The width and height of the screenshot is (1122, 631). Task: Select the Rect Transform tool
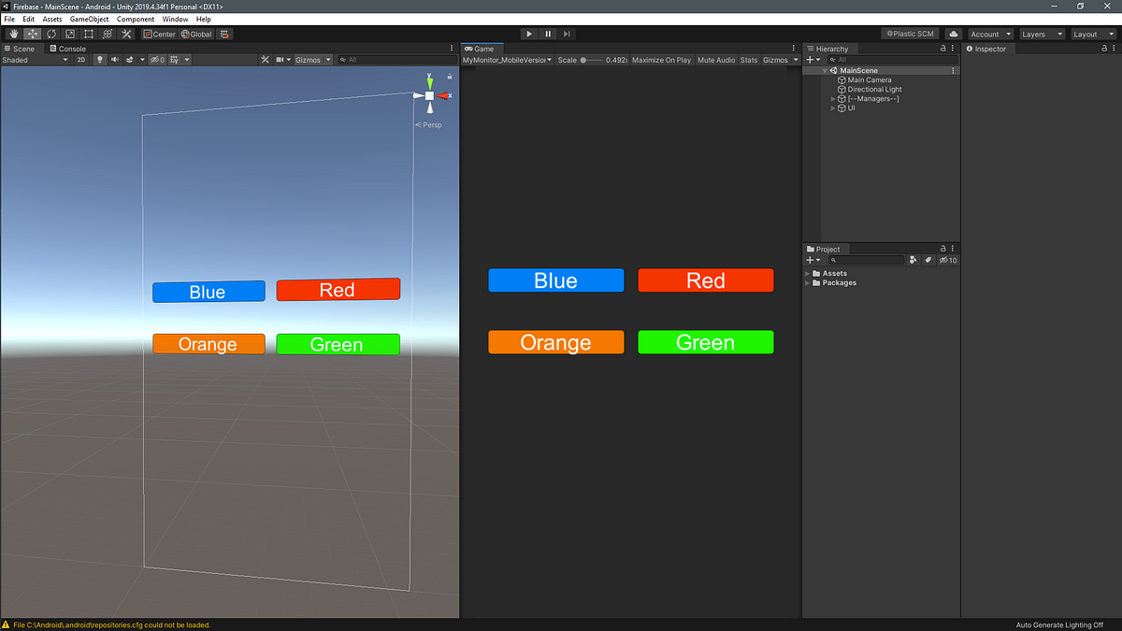tap(89, 34)
